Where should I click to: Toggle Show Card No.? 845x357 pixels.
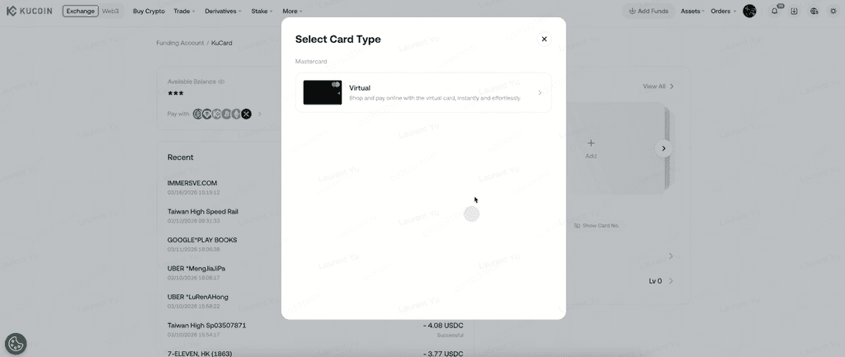pyautogui.click(x=597, y=226)
